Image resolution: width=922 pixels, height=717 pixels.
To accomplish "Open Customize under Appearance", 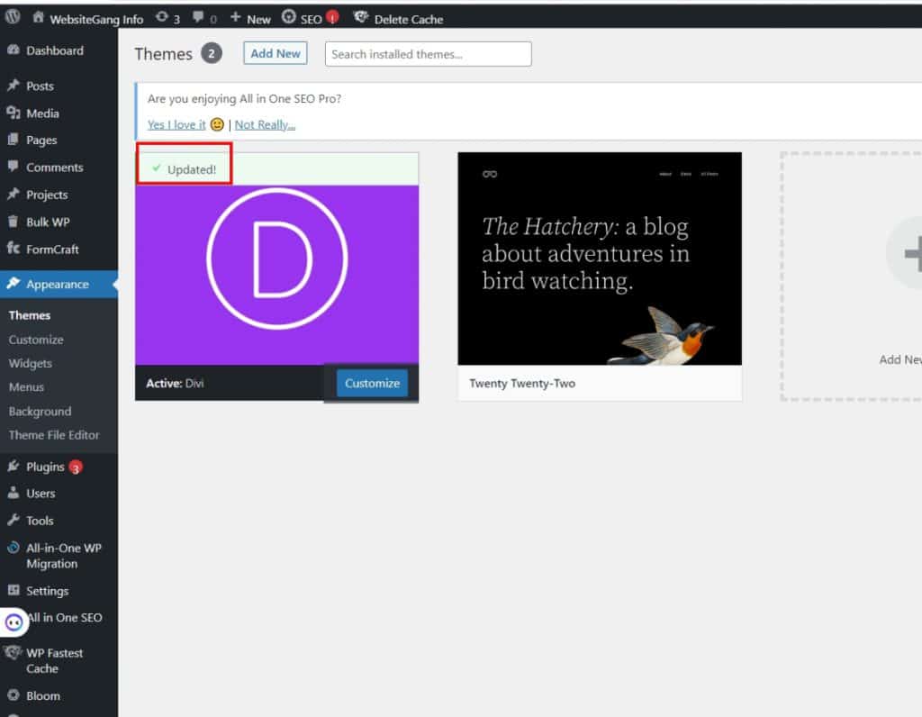I will tap(36, 340).
